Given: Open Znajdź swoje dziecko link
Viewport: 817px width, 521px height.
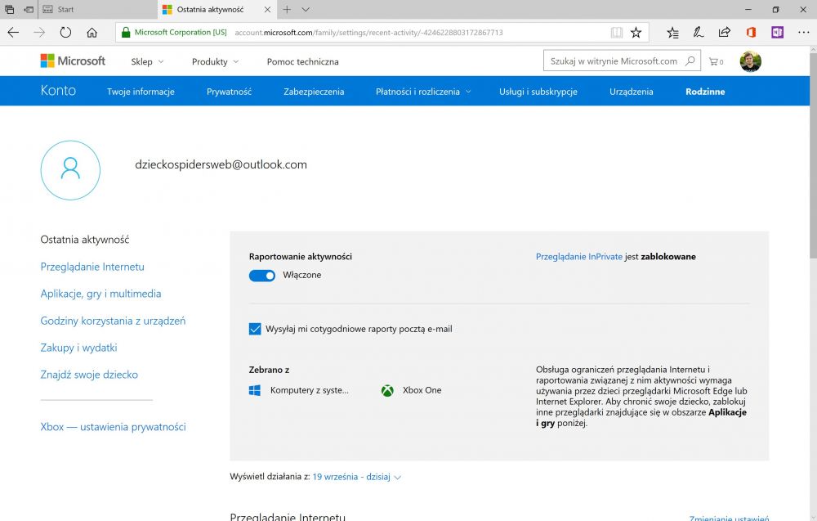Looking at the screenshot, I should [x=89, y=375].
